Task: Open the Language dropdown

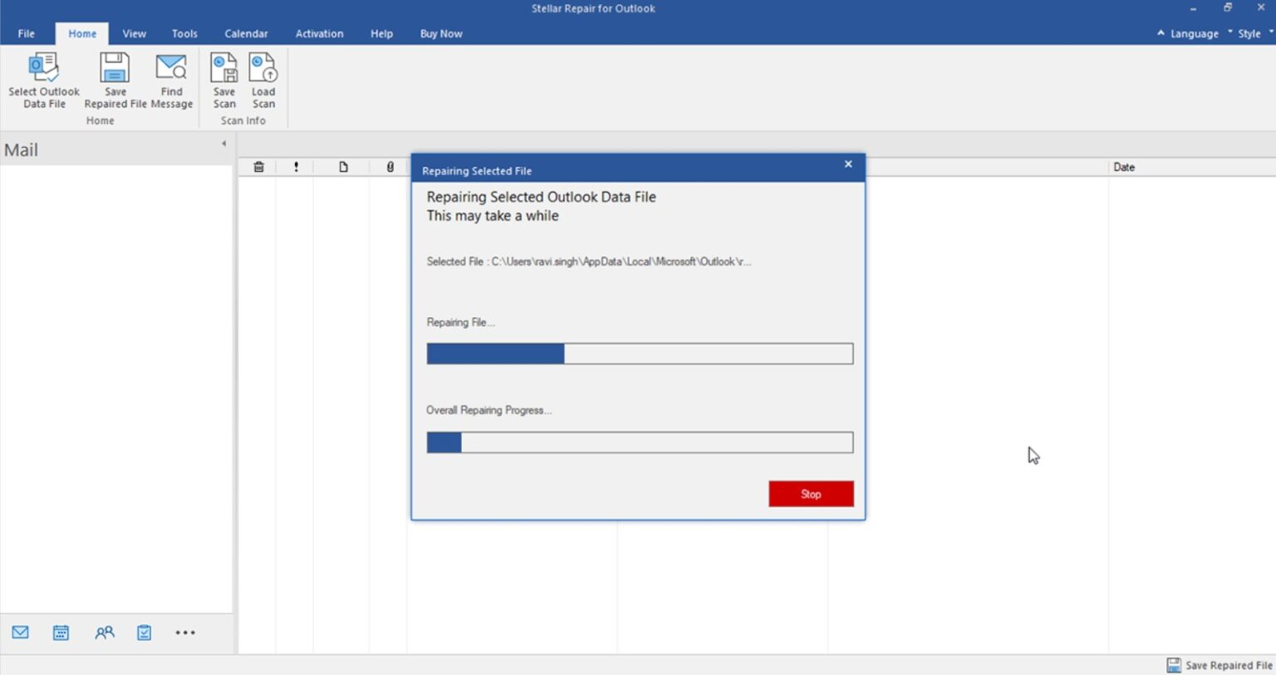Action: [1194, 33]
